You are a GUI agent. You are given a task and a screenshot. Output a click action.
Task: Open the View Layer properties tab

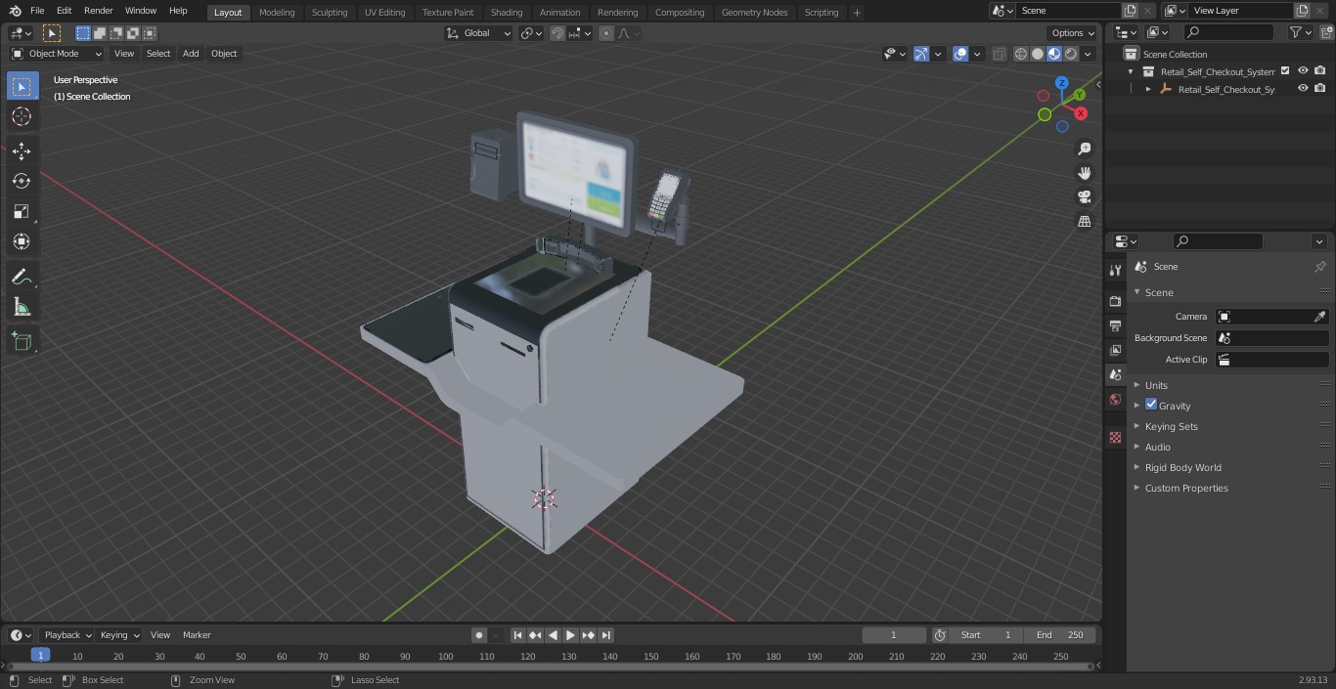(x=1115, y=350)
